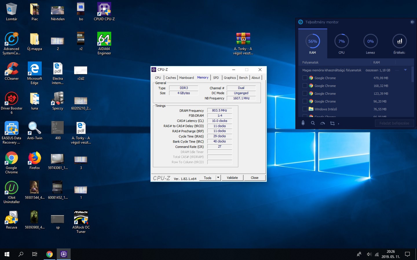Screen dimensions: 417x260
Task: Click the crop screenshot icon in performance monitor
Action: (332, 123)
